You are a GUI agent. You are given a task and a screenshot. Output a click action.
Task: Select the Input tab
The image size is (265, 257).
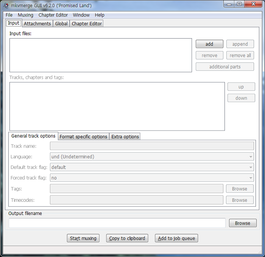click(14, 23)
